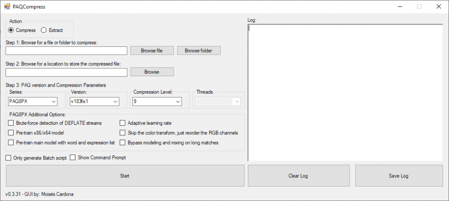The width and height of the screenshot is (449, 201).
Task: Click the PAQCompress app icon in title bar
Action: pos(7,7)
